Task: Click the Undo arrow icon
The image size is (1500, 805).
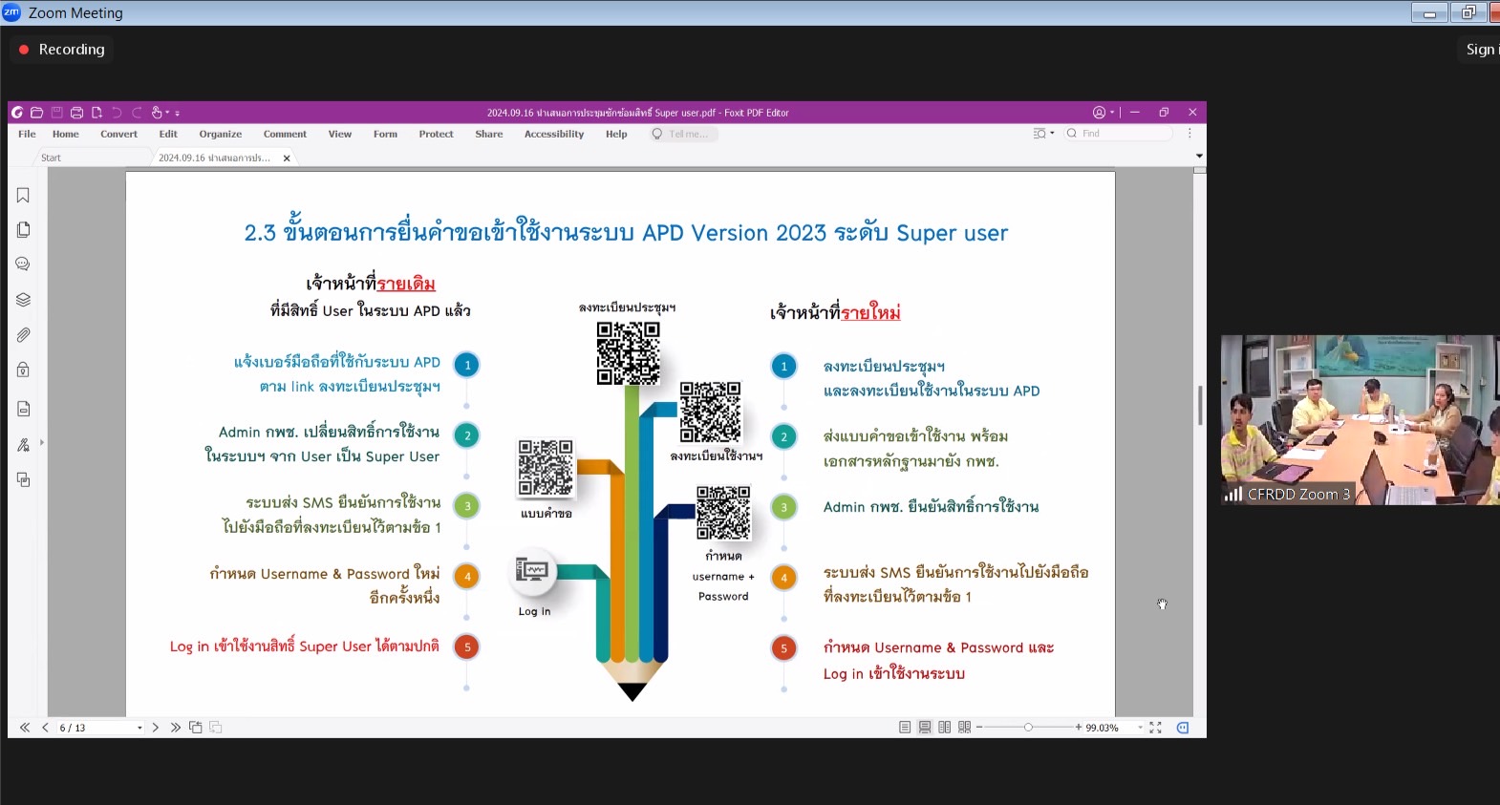Action: tap(117, 113)
